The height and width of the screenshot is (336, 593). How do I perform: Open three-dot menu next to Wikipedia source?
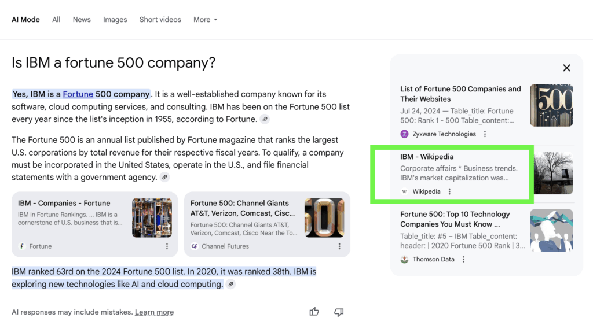point(449,191)
